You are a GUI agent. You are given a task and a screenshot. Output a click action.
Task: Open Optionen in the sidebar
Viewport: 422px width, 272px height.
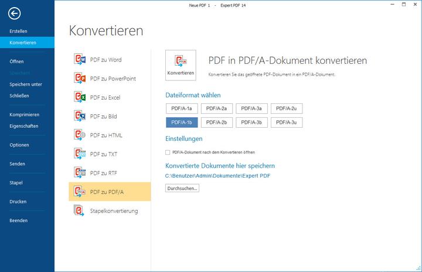pyautogui.click(x=19, y=145)
